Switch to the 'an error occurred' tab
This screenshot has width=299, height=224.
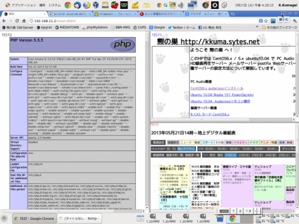(x=70, y=14)
